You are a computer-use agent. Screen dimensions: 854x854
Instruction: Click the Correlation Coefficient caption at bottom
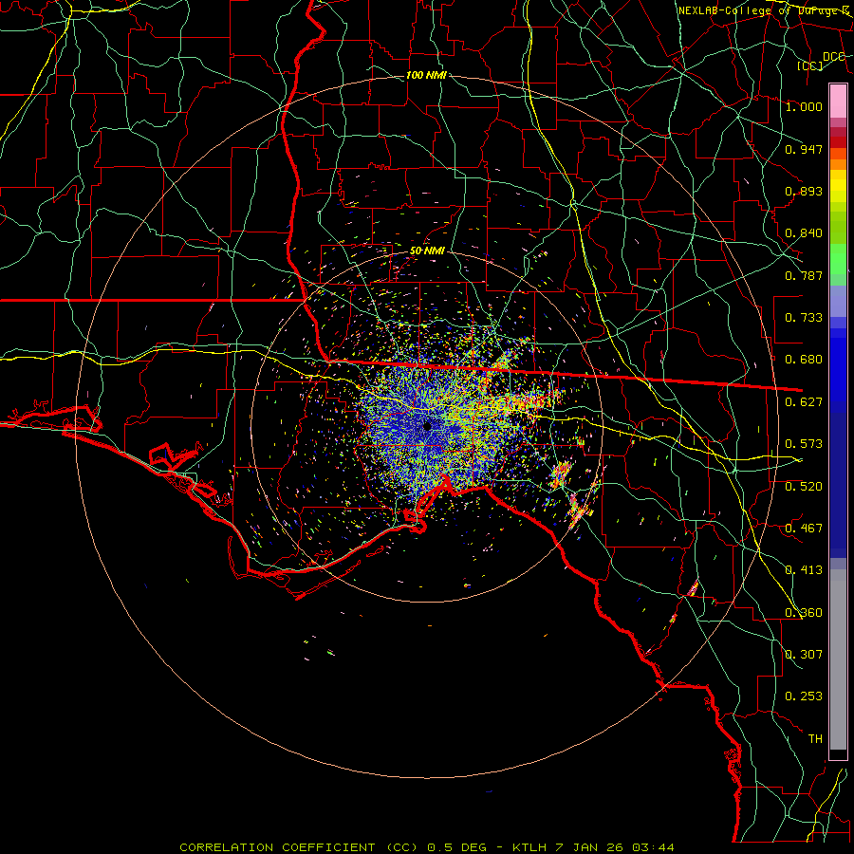click(427, 847)
